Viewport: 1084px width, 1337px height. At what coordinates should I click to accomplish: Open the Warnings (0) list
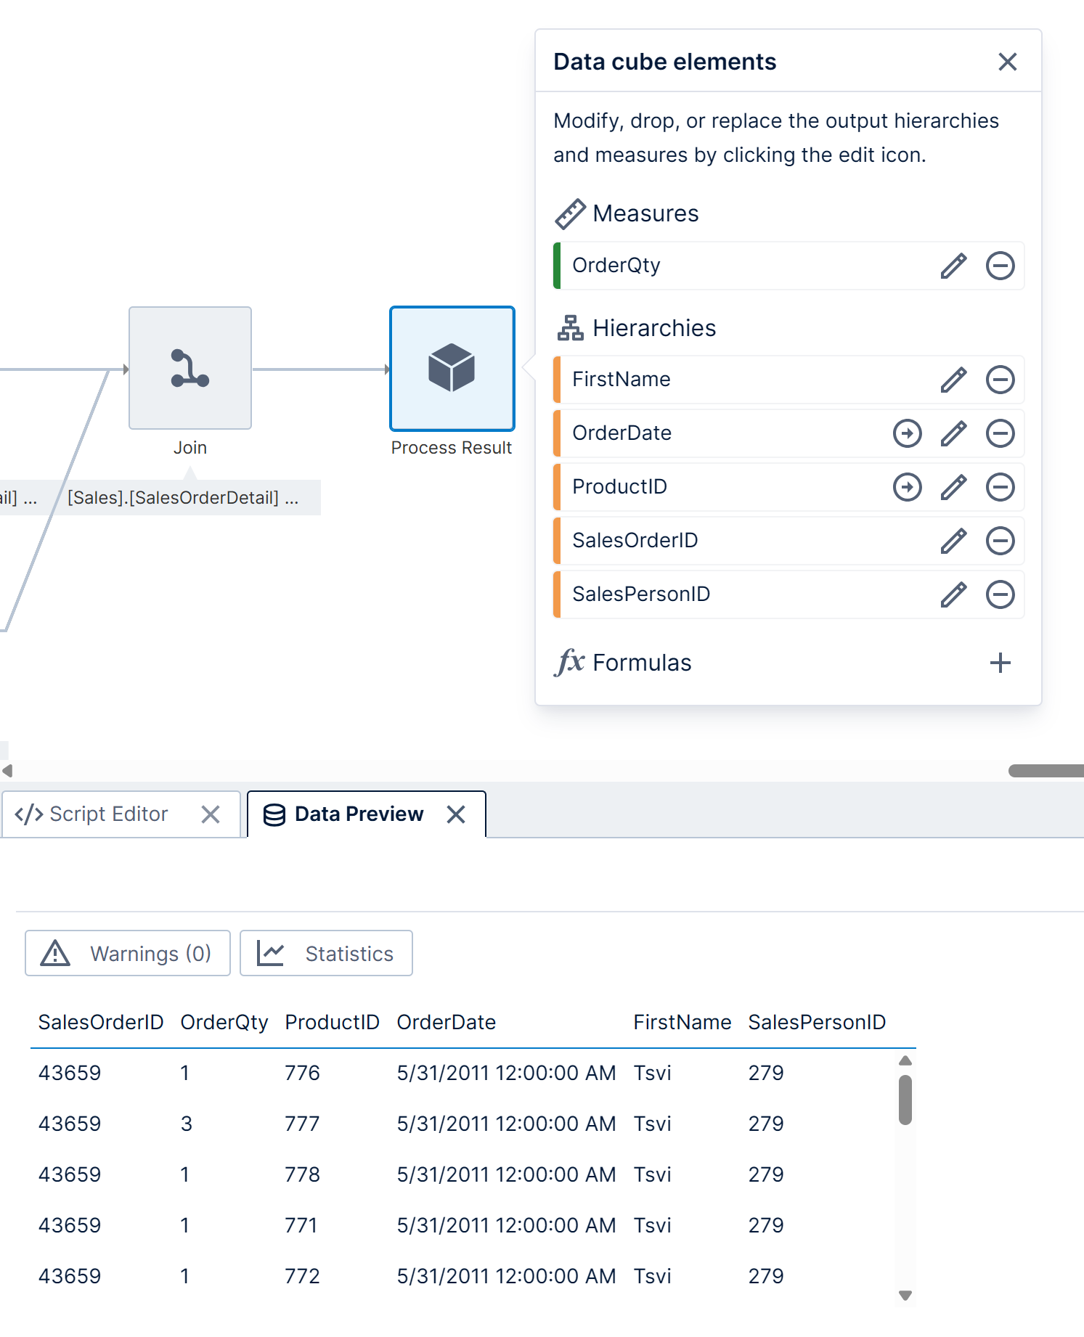click(x=128, y=953)
